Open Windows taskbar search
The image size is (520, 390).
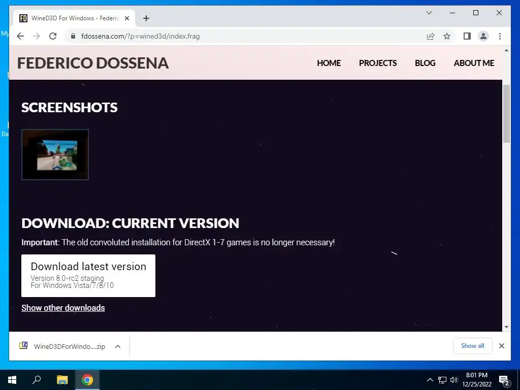coord(37,380)
